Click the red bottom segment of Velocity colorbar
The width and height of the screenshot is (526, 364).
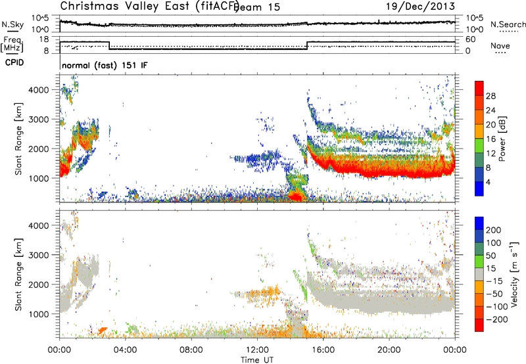click(x=479, y=325)
